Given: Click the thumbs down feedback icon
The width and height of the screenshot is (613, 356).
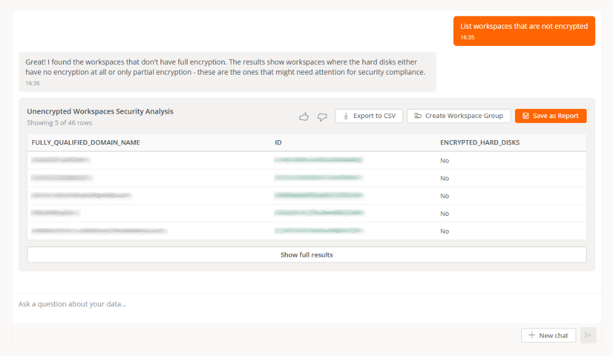Looking at the screenshot, I should [x=322, y=116].
